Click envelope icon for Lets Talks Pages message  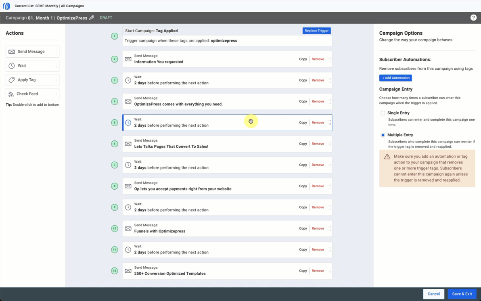(x=128, y=144)
